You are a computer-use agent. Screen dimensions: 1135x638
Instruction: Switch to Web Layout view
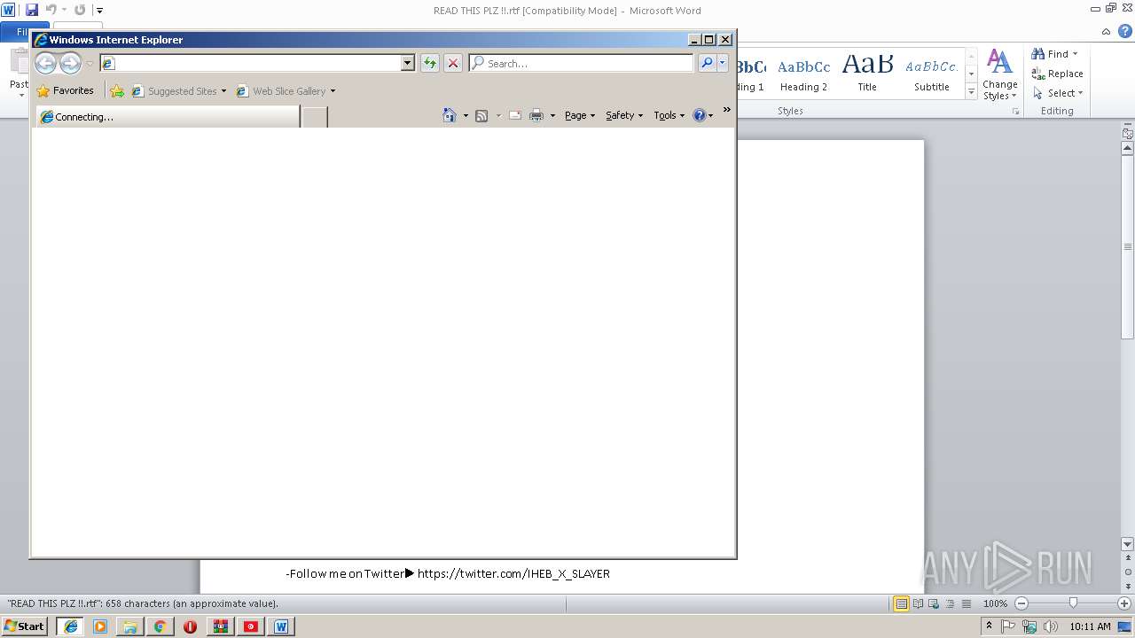tap(933, 603)
